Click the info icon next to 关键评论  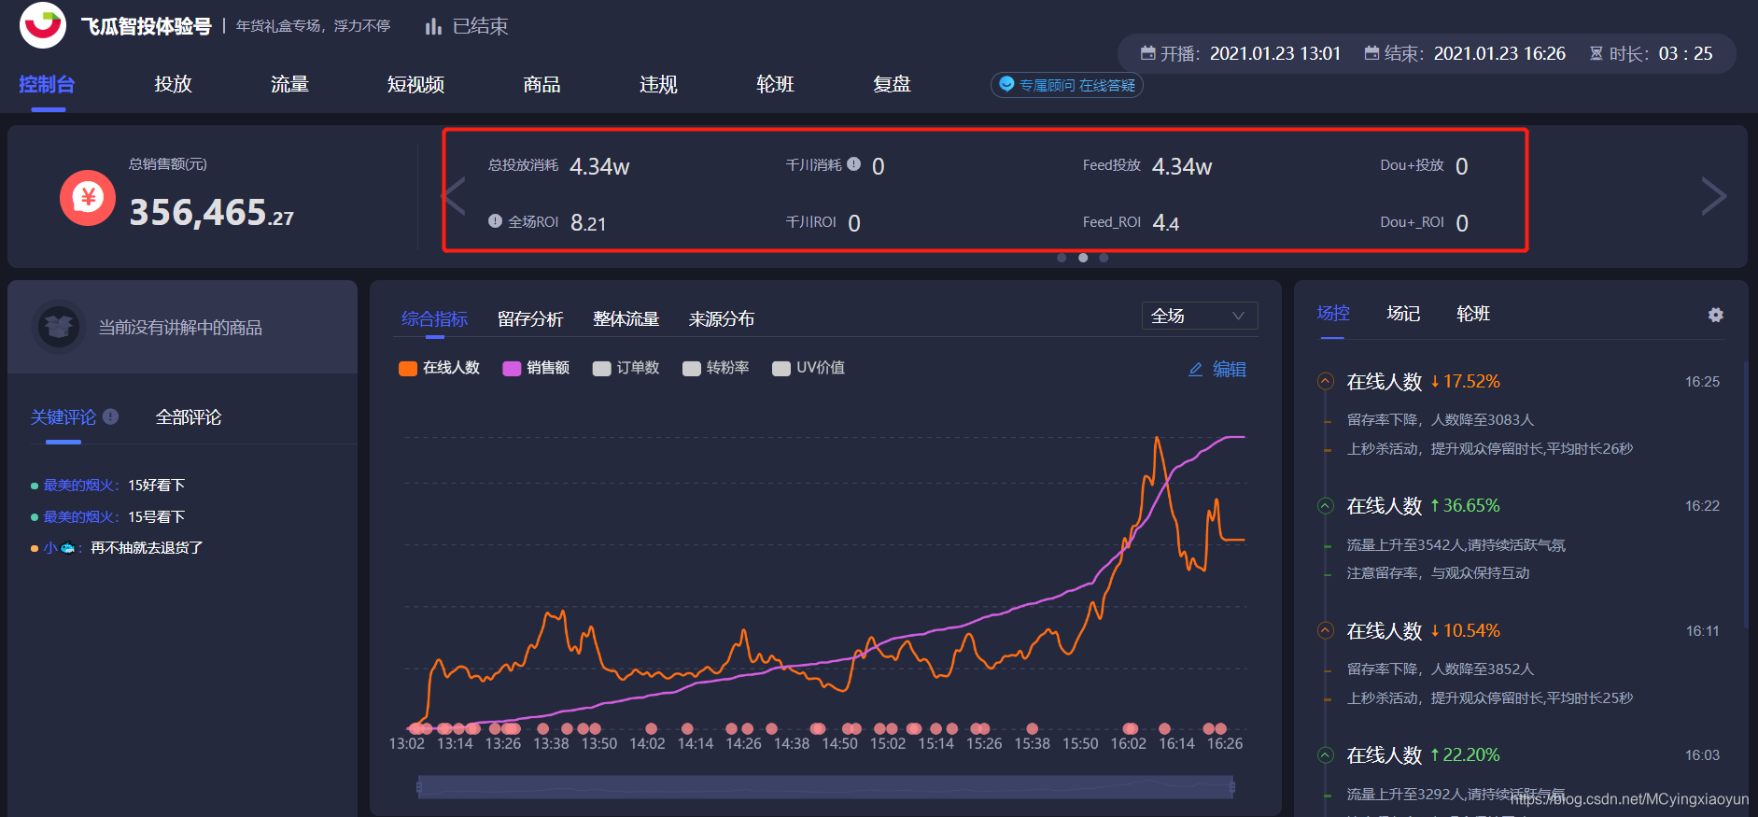110,416
